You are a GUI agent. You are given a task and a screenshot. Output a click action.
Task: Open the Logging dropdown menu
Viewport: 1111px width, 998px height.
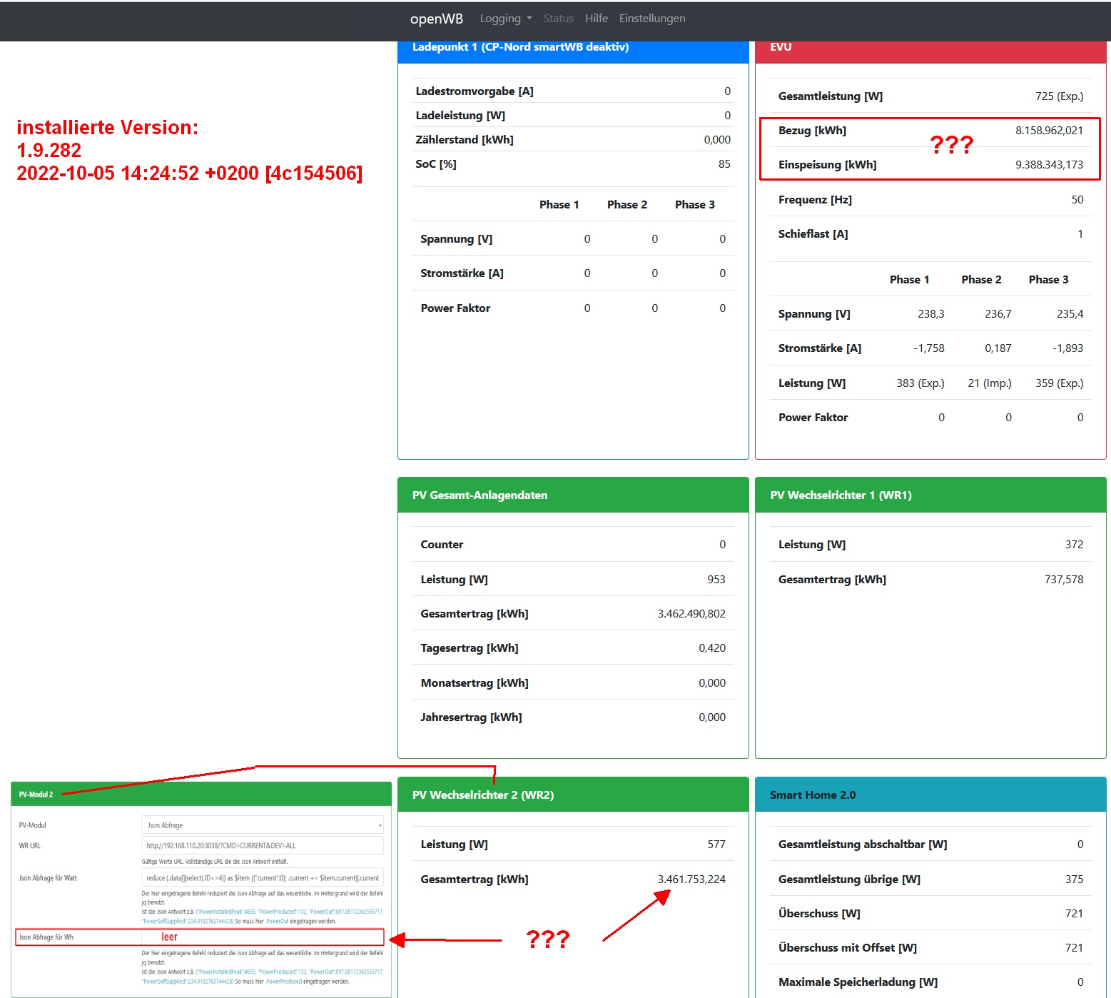click(505, 19)
